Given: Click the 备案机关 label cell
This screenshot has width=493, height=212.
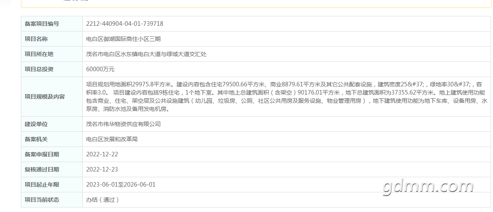Looking at the screenshot, I should [52, 139].
